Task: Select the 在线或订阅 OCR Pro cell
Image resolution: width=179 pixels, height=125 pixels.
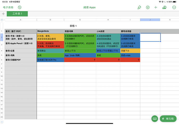Action: tap(50, 60)
